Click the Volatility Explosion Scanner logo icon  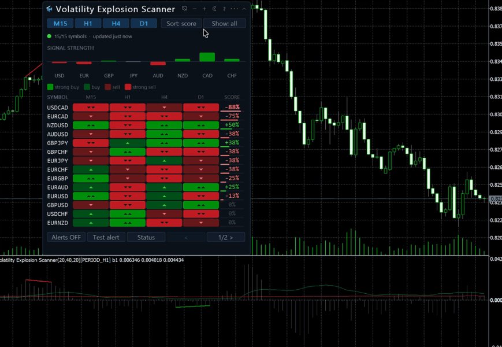pyautogui.click(x=49, y=9)
